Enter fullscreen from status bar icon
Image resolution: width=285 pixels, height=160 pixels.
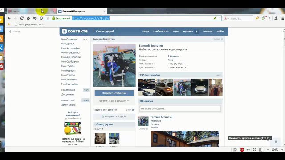[255, 150]
